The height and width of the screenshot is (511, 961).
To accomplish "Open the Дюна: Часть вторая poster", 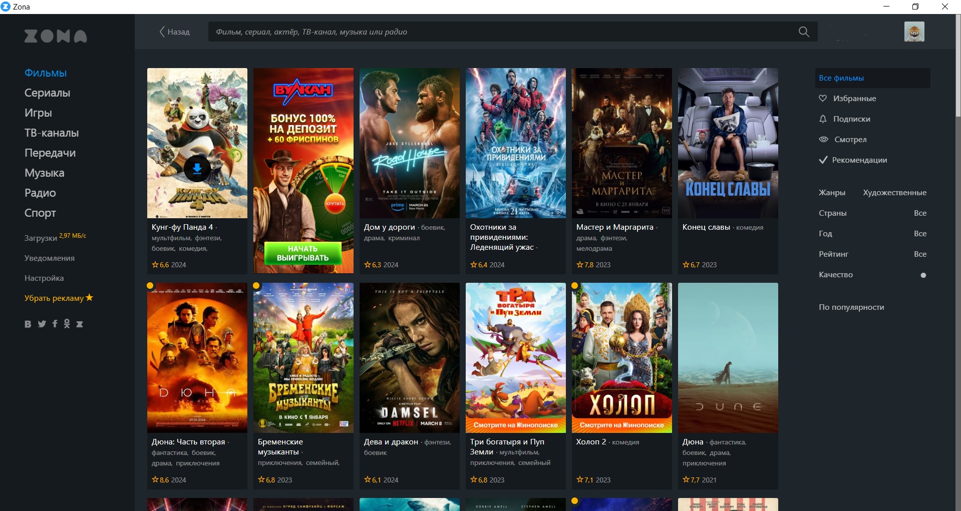I will [197, 357].
